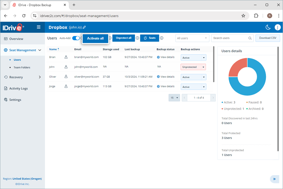Go to next page arrow in pagination
The image size is (283, 189).
[x=213, y=98]
